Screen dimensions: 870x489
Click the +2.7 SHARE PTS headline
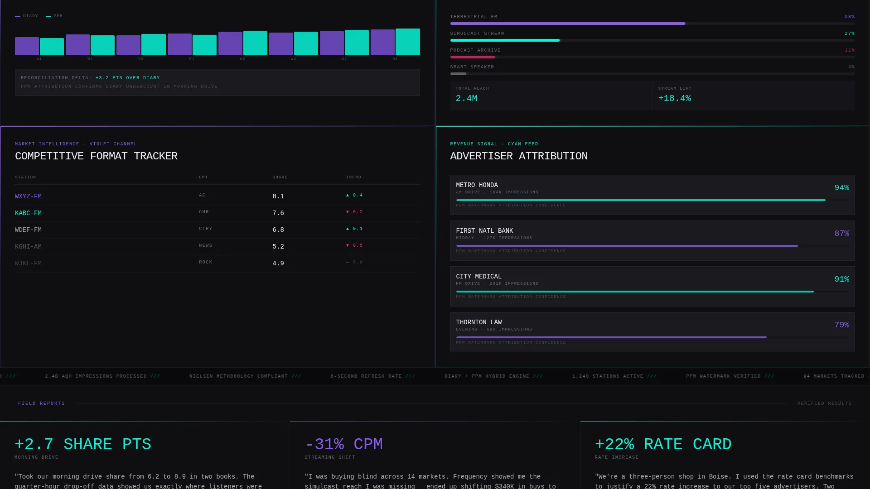(83, 445)
